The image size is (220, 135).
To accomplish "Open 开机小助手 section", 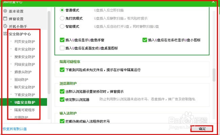I will tap(18, 26).
